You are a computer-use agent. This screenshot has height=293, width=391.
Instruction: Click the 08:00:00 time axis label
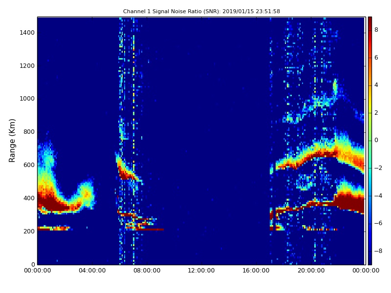click(x=147, y=271)
